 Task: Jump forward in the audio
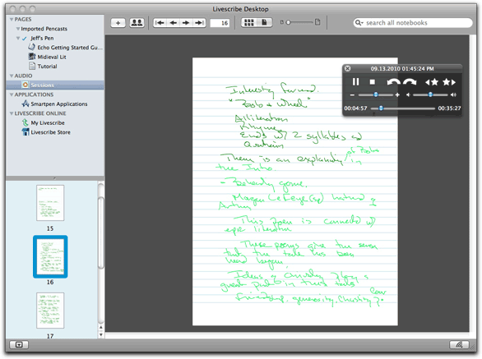point(410,82)
